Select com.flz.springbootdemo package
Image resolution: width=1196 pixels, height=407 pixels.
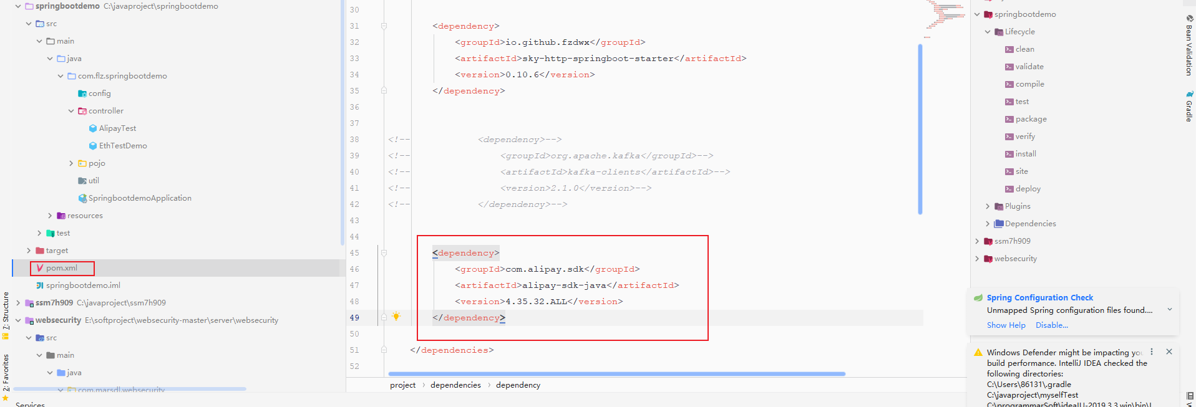pos(122,76)
